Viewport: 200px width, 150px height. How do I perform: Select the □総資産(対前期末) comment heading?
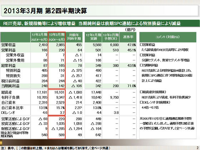coord(153,92)
